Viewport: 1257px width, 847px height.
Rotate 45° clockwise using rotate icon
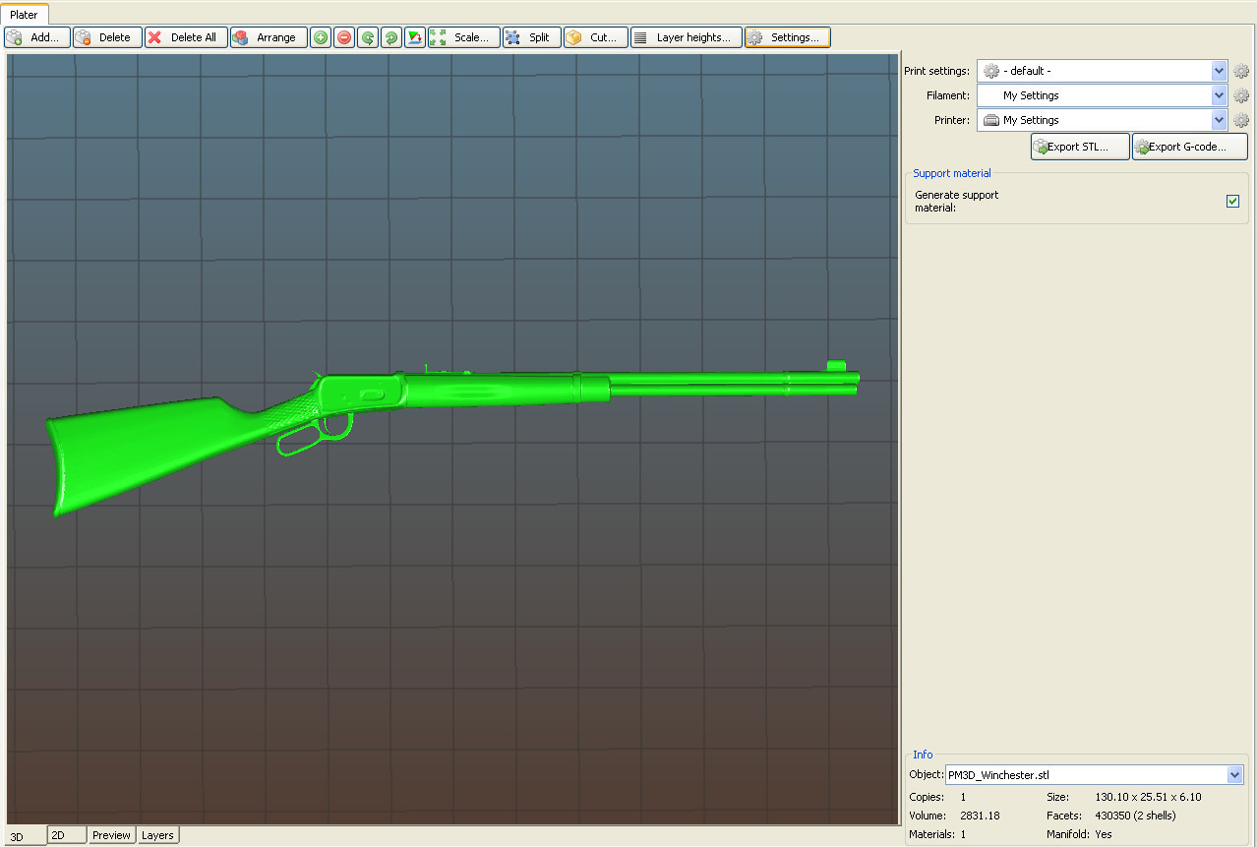click(391, 37)
